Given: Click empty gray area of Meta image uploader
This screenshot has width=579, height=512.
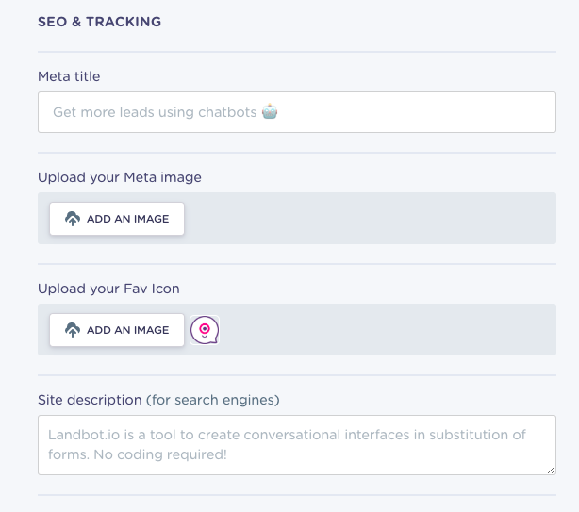Looking at the screenshot, I should (x=370, y=218).
